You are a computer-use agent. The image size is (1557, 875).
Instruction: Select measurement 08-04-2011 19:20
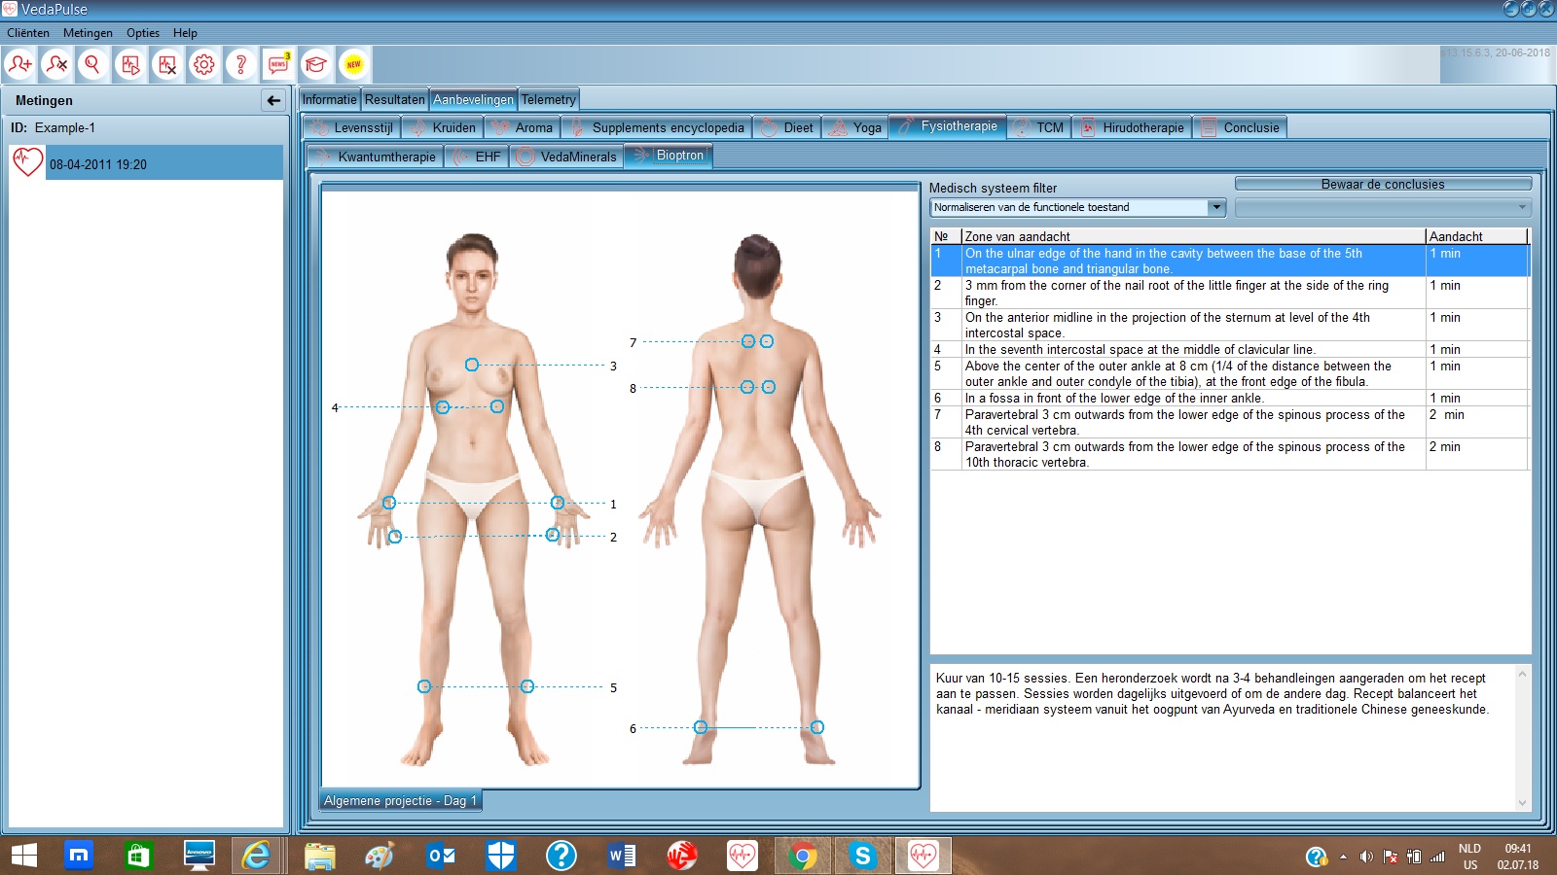pyautogui.click(x=146, y=164)
